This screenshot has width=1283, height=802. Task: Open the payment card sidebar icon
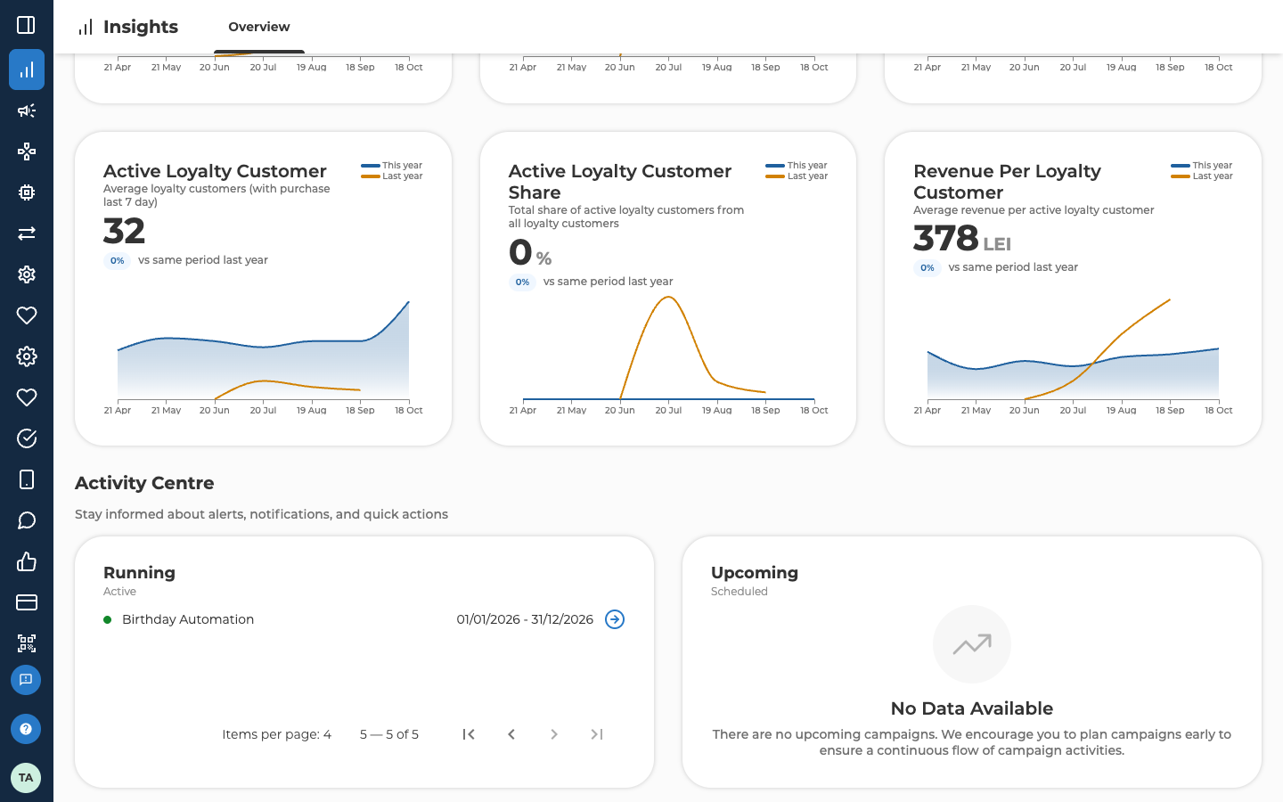(x=27, y=602)
